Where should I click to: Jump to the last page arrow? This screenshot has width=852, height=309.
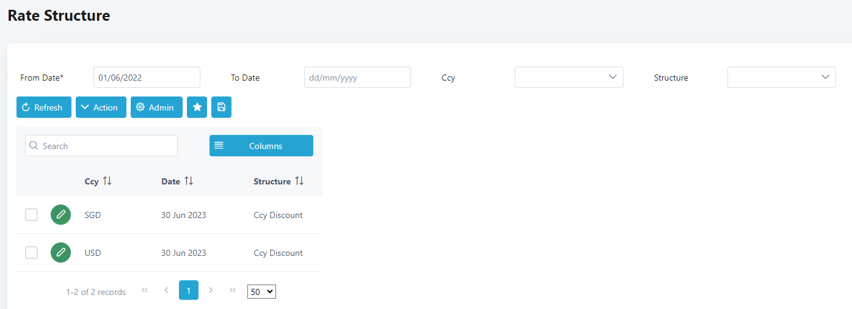[232, 290]
